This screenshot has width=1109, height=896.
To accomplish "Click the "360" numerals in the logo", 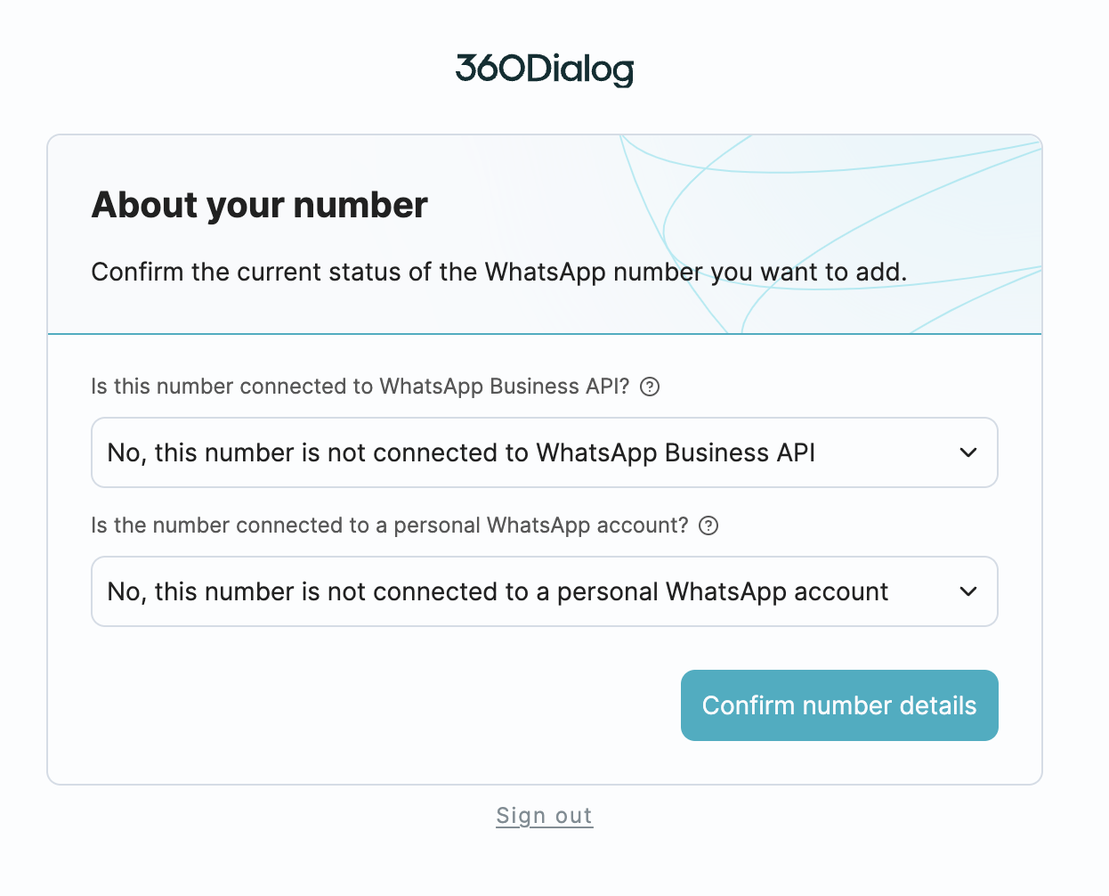I will pos(490,69).
